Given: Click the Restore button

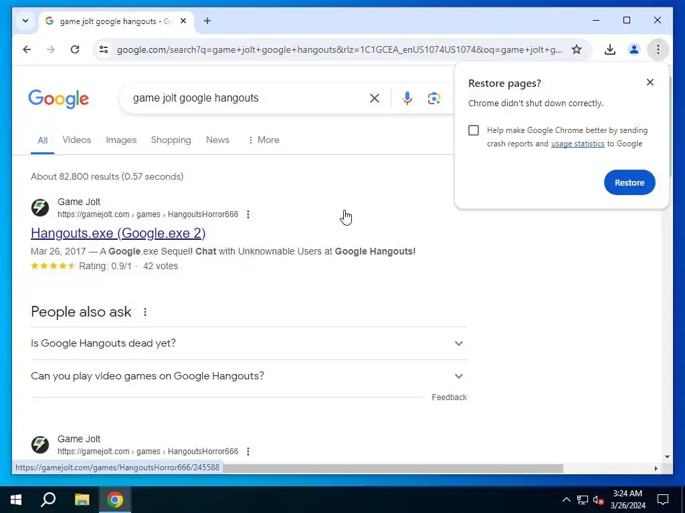Looking at the screenshot, I should 629,182.
